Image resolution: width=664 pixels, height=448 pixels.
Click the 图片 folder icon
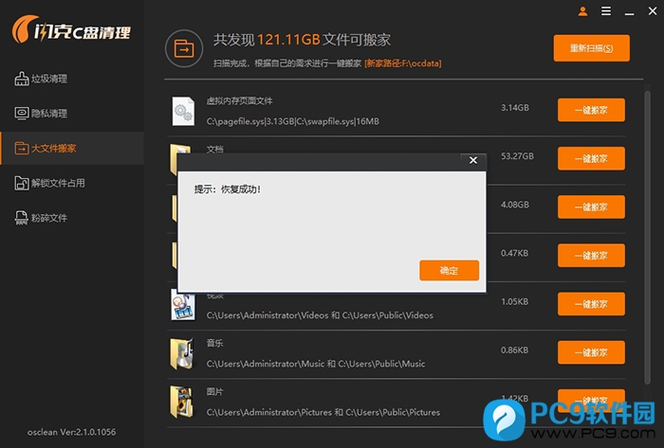point(182,402)
